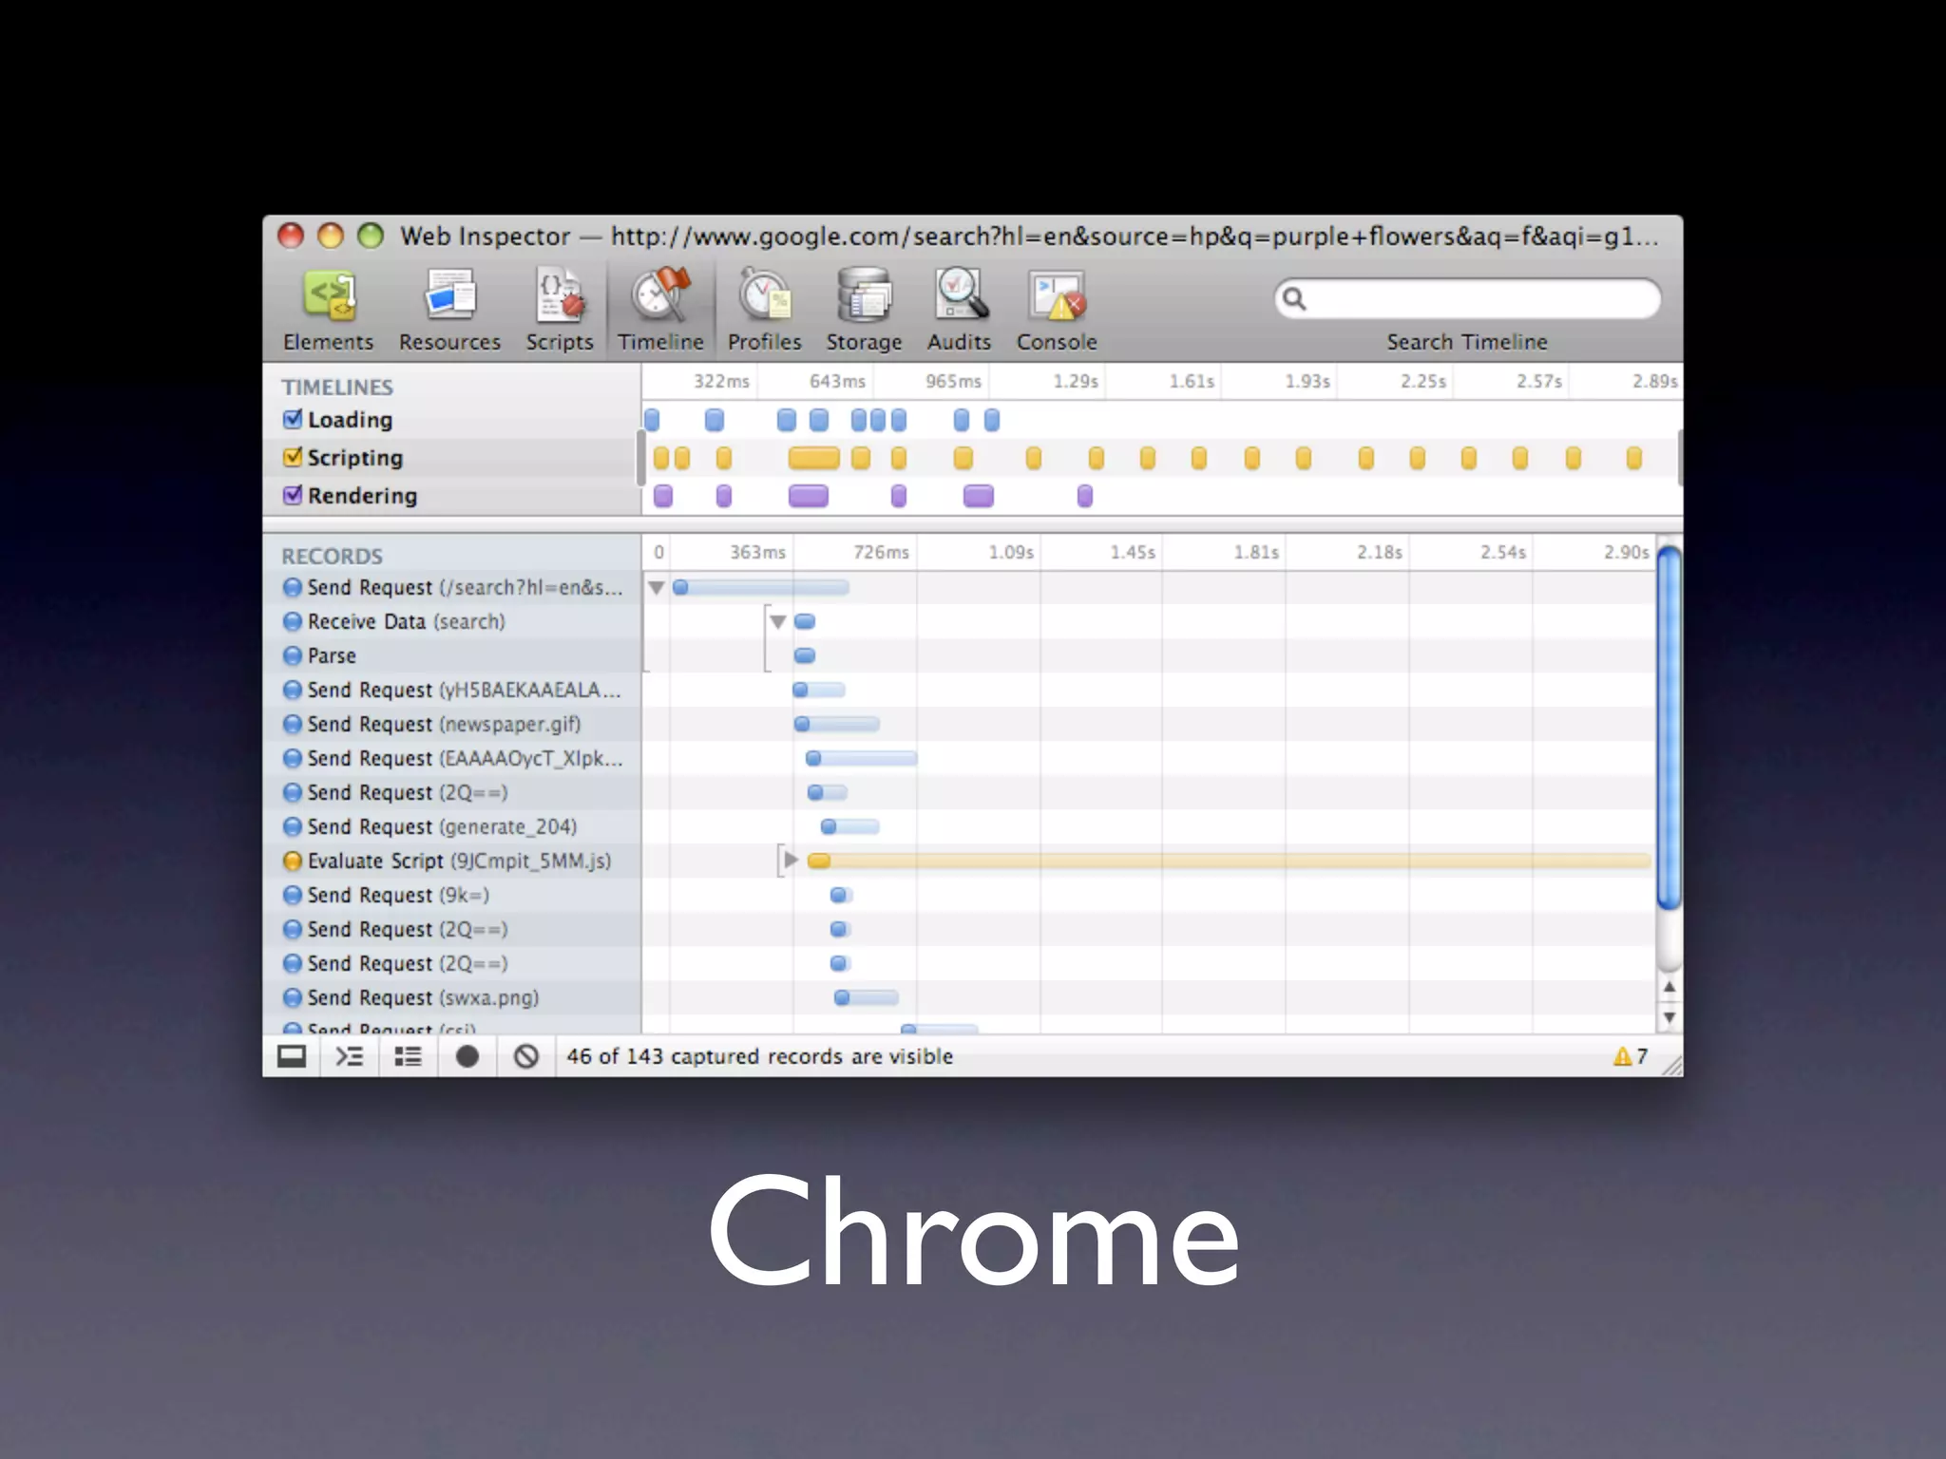Click the 1.29s overview ruler label

pos(1076,381)
